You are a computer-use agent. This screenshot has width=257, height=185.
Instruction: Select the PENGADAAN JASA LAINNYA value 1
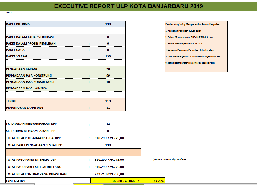coord(108,88)
